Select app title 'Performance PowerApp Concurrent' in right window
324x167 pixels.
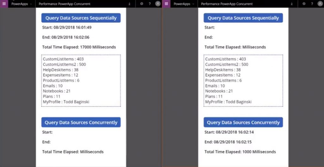(227, 4)
